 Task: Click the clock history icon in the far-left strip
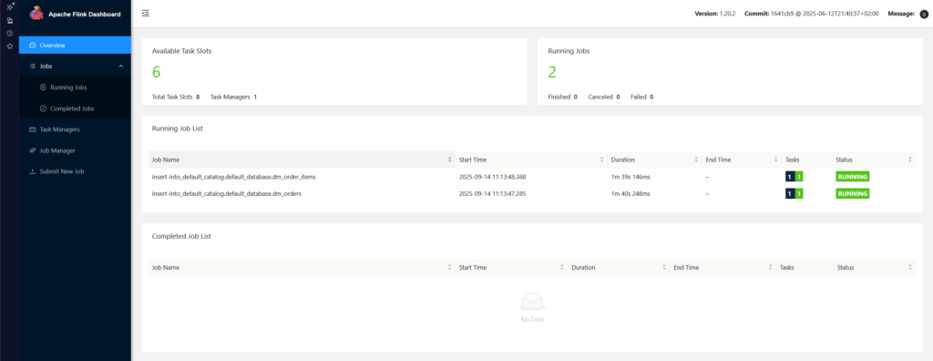[9, 33]
